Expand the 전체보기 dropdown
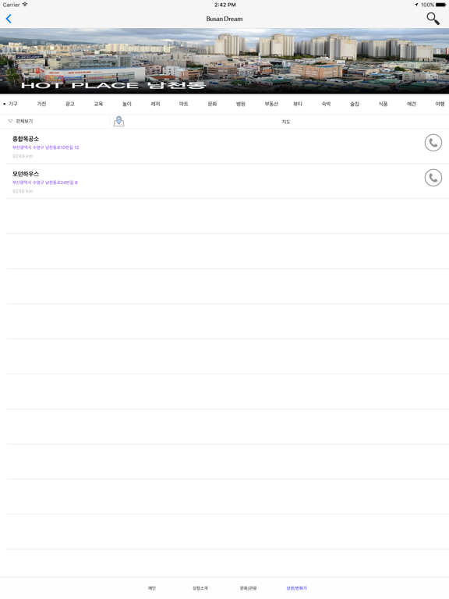The image size is (449, 599). click(x=20, y=121)
